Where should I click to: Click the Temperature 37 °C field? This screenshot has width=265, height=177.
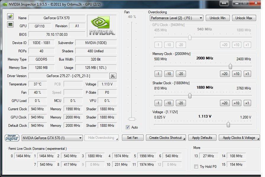(x=38, y=84)
